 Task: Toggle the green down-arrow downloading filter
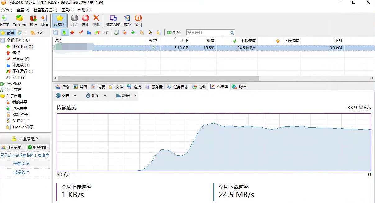coord(64,32)
